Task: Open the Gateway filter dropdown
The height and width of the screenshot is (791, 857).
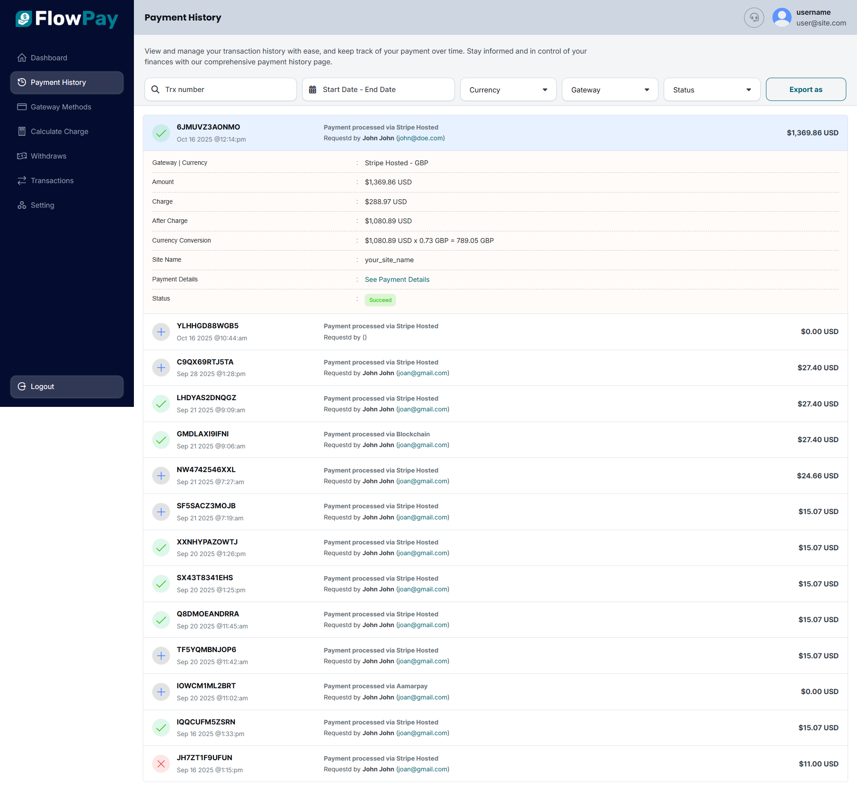Action: tap(610, 90)
